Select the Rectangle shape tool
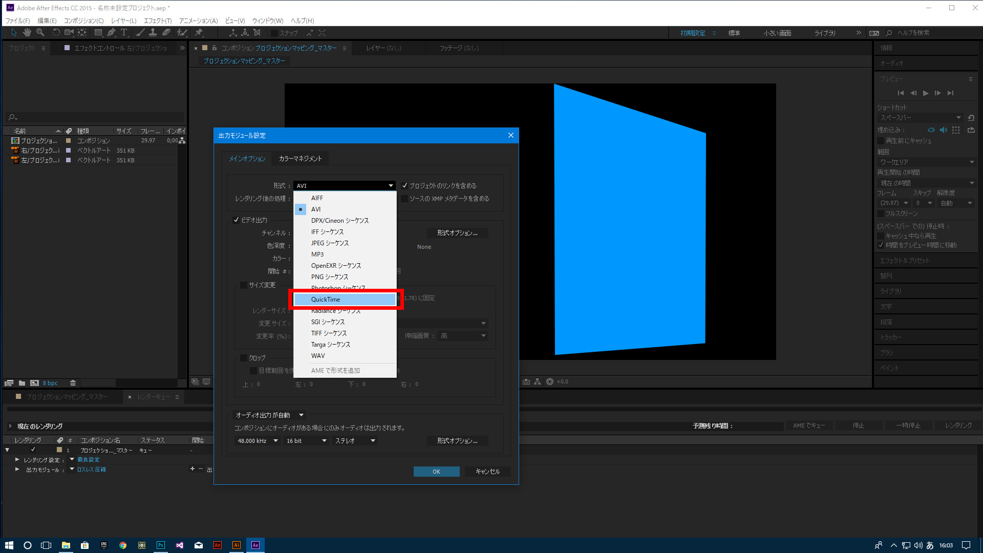The width and height of the screenshot is (983, 553). click(x=98, y=33)
